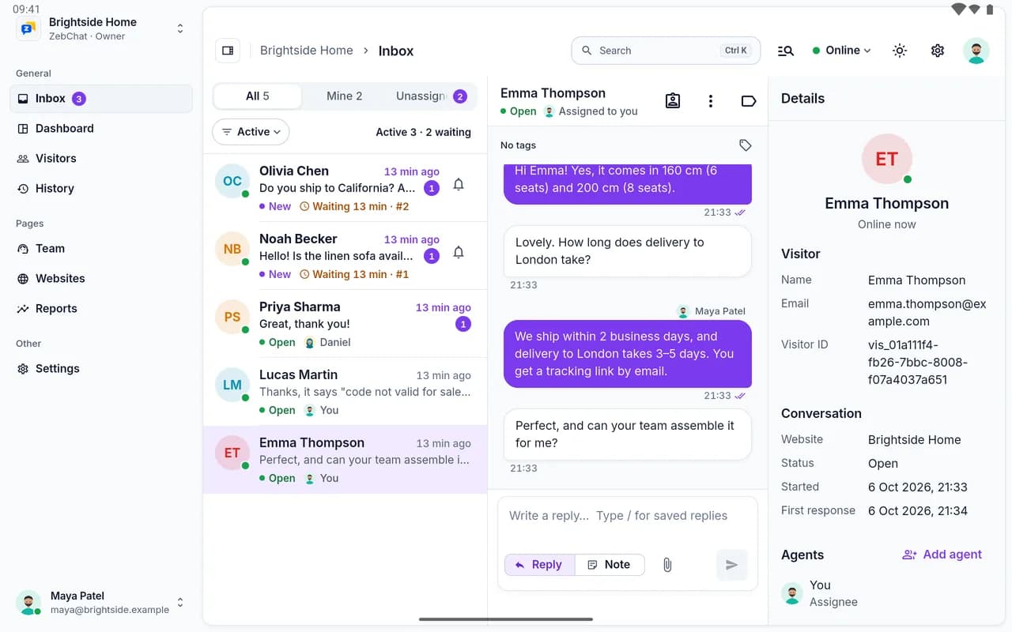The image size is (1012, 632).
Task: Expand the Brightside Home workspace switcher
Action: tap(101, 29)
